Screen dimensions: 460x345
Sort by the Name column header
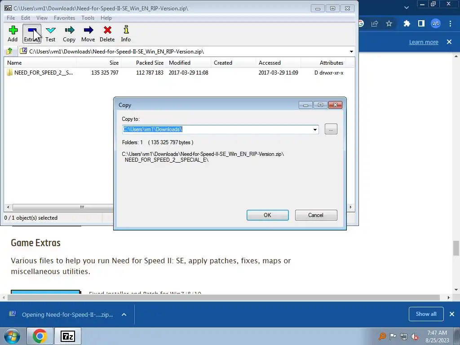click(x=40, y=63)
